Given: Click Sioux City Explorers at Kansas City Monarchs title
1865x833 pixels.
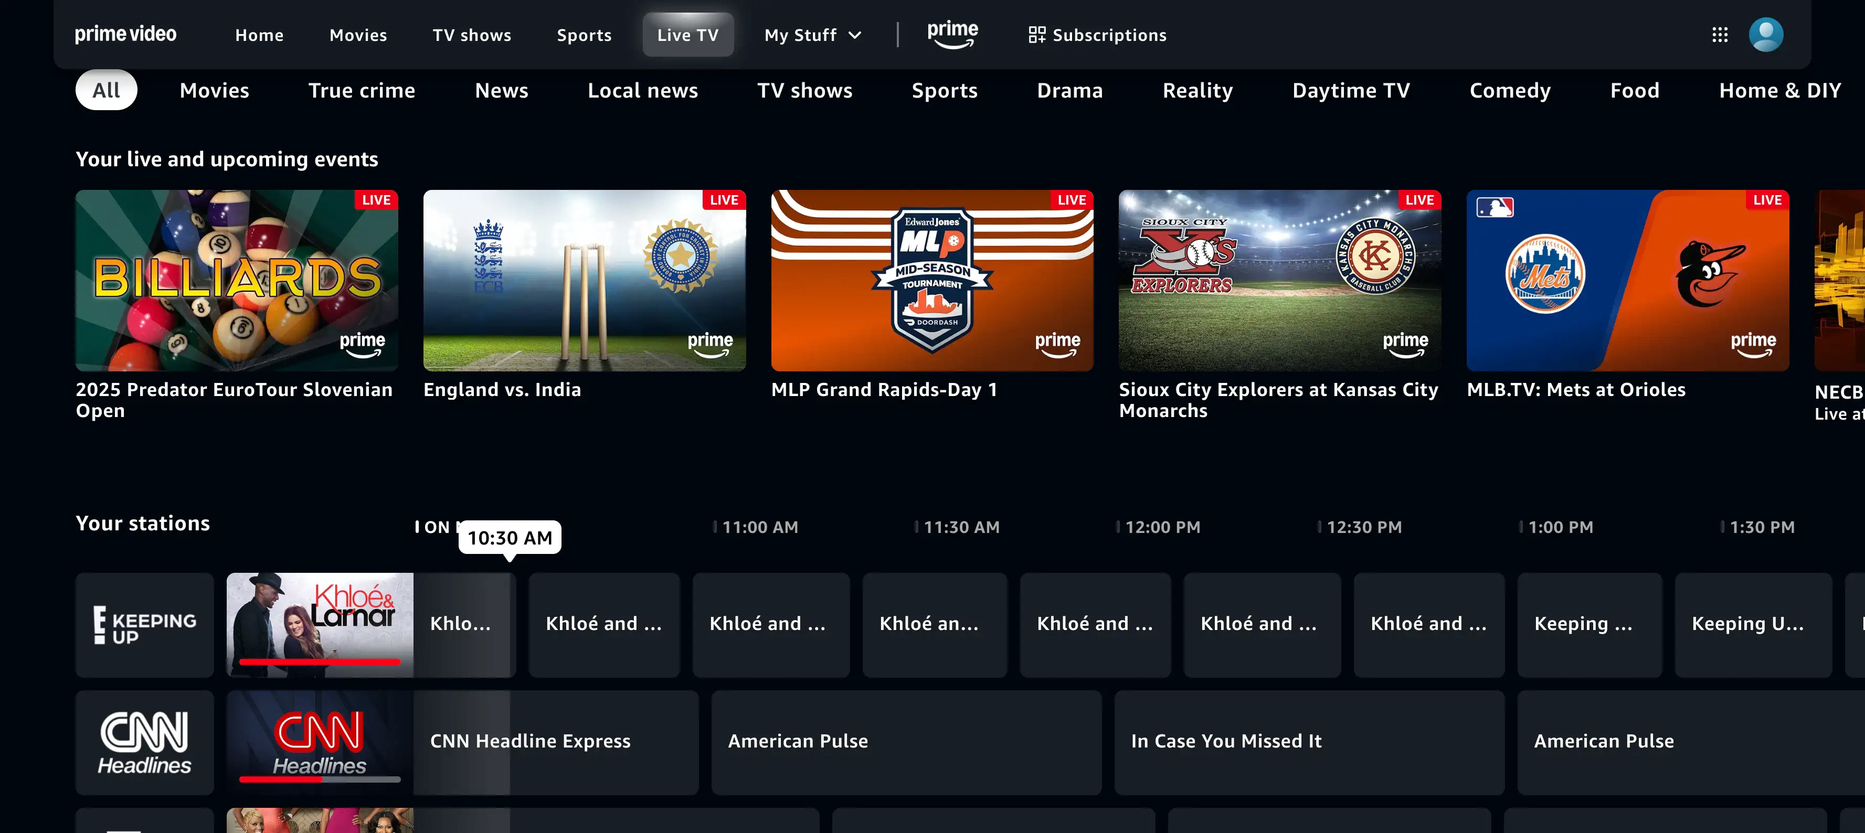Looking at the screenshot, I should (x=1278, y=400).
